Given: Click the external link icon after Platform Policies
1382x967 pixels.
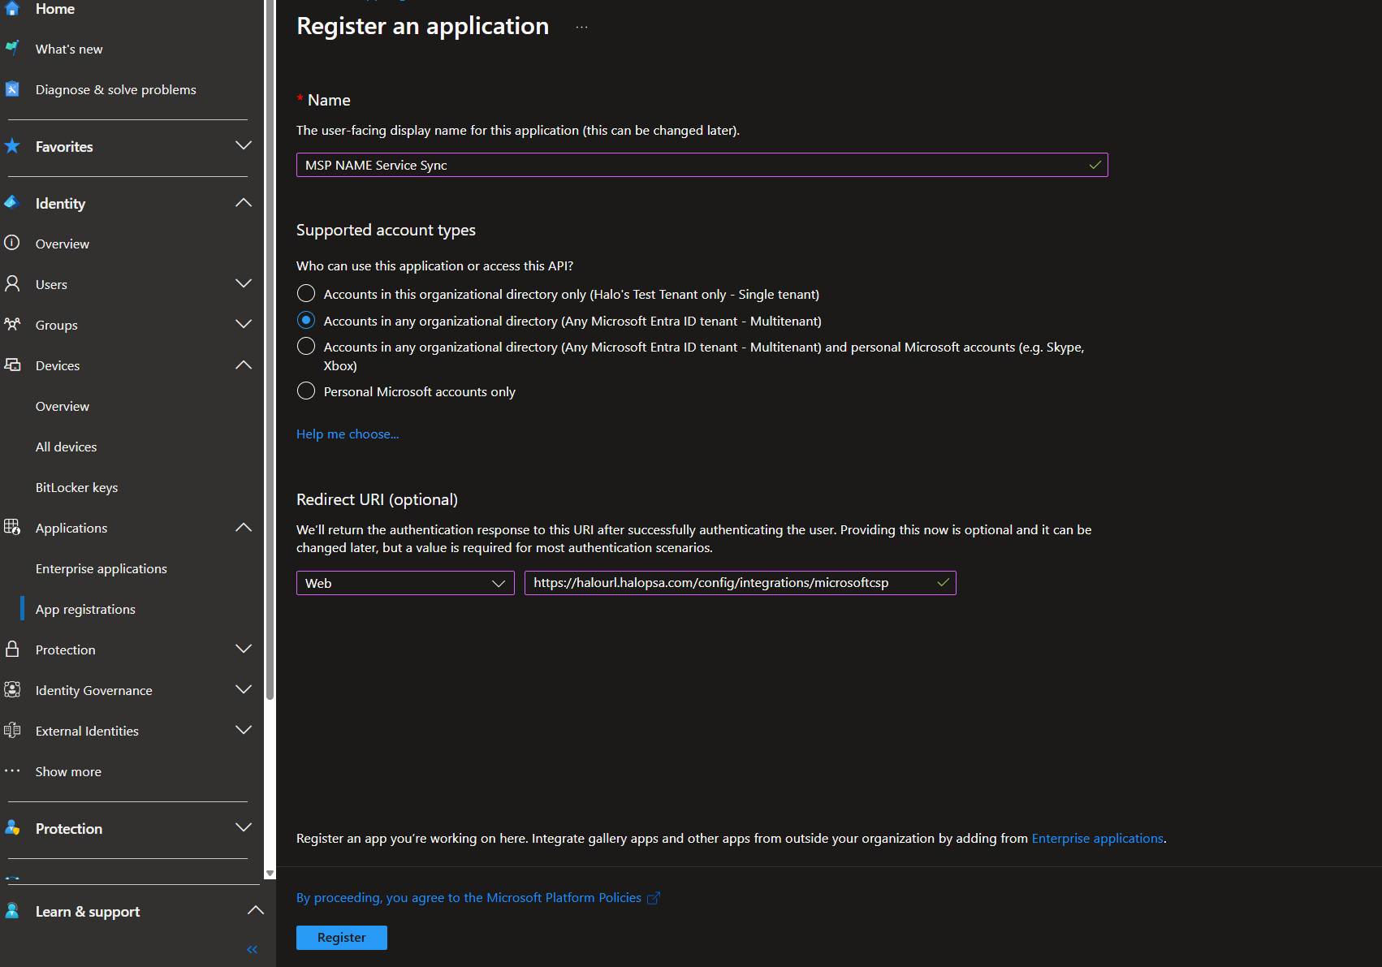Looking at the screenshot, I should click(654, 898).
